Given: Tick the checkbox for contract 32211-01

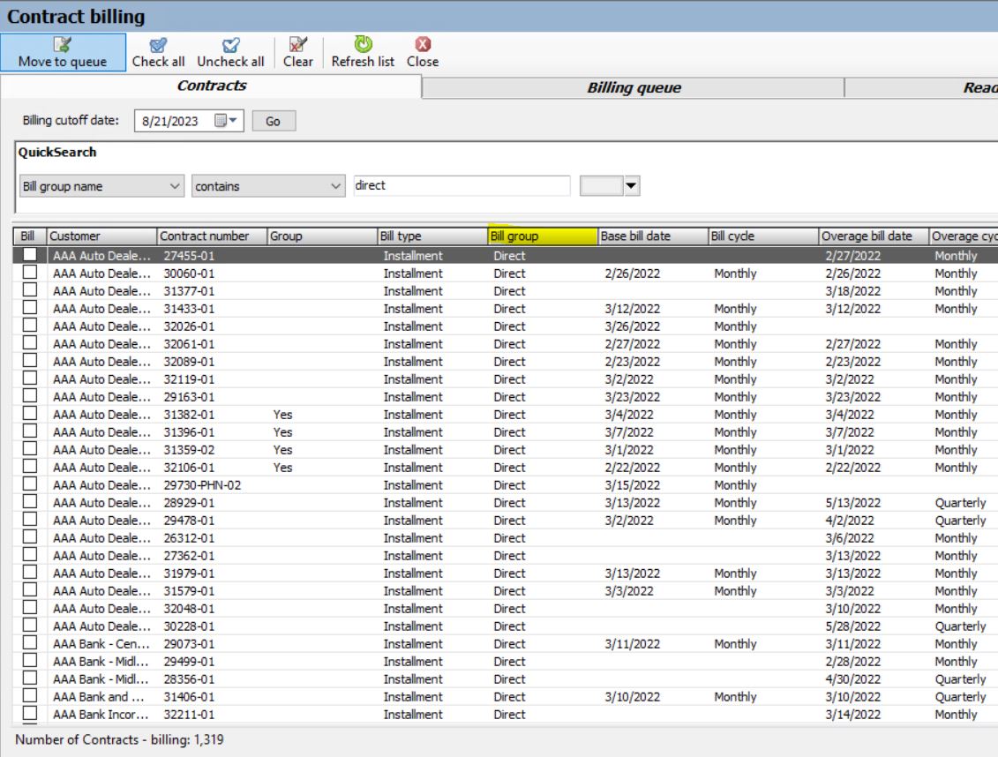Looking at the screenshot, I should pos(29,713).
